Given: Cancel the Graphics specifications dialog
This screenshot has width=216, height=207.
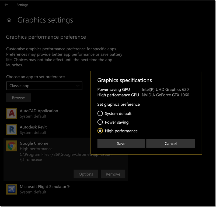Looking at the screenshot, I should tap(170, 143).
